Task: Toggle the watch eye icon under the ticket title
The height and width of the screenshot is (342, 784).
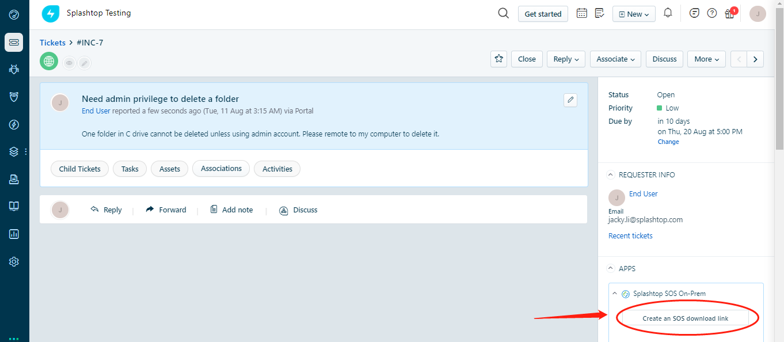Action: click(69, 63)
